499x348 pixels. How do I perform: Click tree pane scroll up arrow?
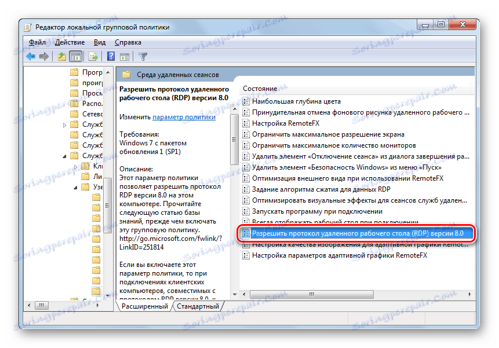click(108, 72)
